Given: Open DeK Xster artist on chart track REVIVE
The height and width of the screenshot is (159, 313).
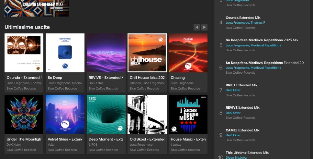Looking at the screenshot, I should click(x=233, y=113).
